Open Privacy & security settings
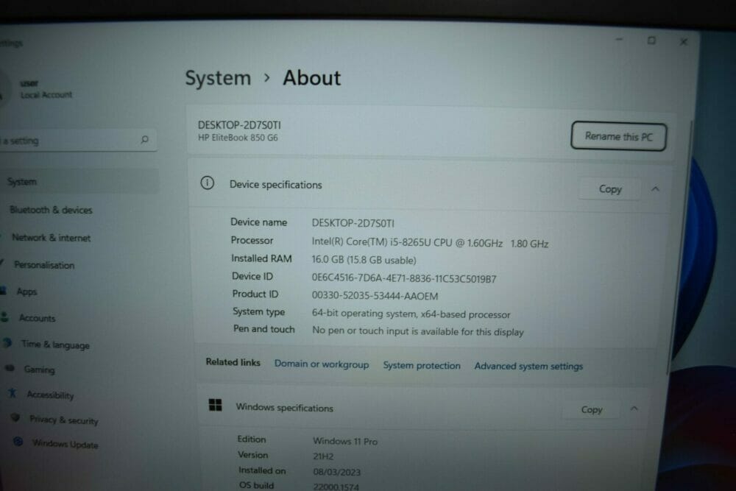The image size is (736, 491). [x=64, y=420]
